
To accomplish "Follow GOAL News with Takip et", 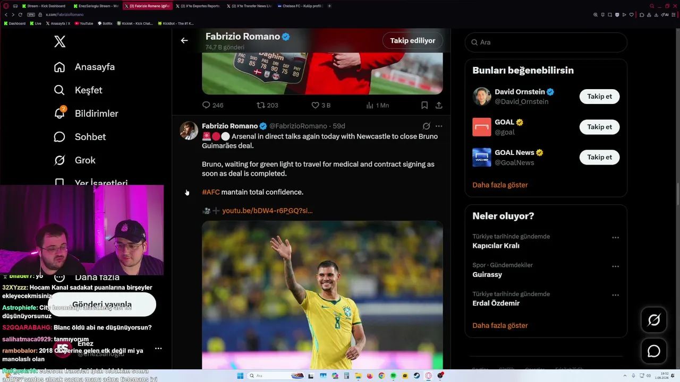I will [x=599, y=157].
